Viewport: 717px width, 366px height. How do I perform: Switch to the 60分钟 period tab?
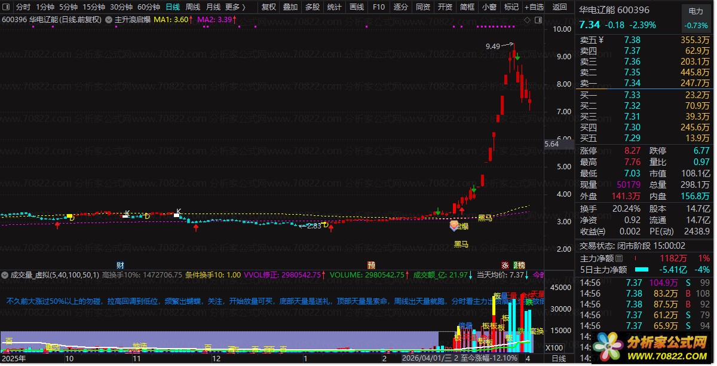click(x=149, y=7)
